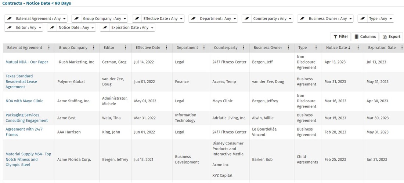Viewport: 404px width, 183px height.
Task: Export the contracts list
Action: (392, 37)
